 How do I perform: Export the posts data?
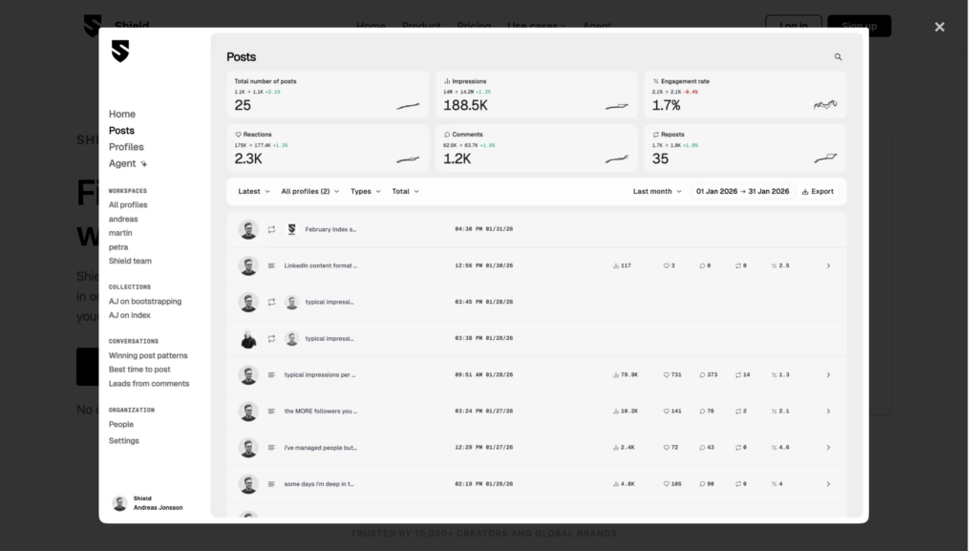[x=819, y=191]
